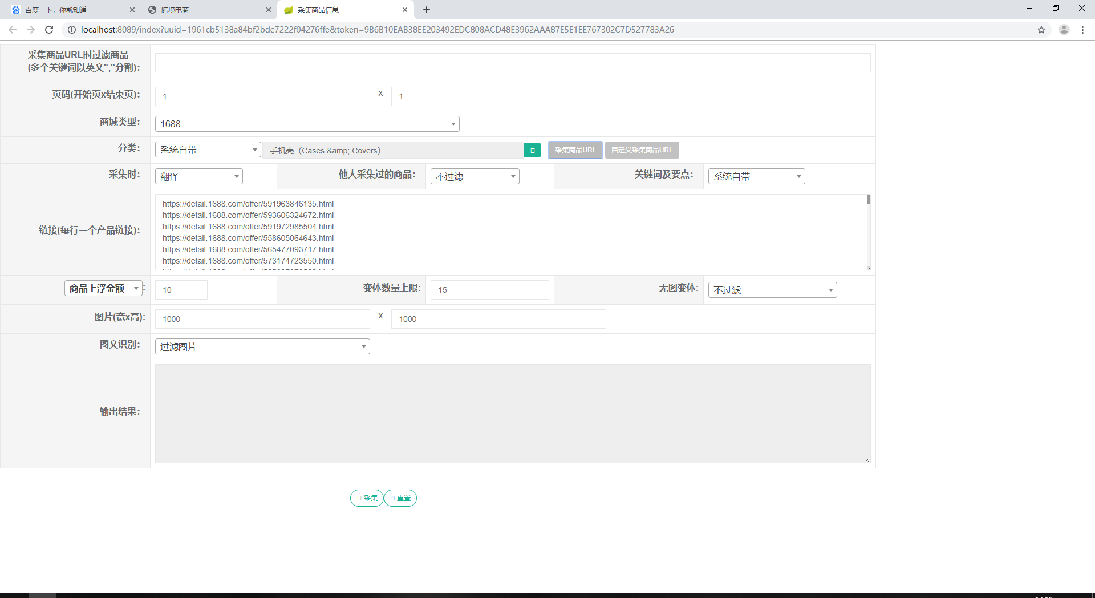Focus the filter keywords input field

pos(513,63)
